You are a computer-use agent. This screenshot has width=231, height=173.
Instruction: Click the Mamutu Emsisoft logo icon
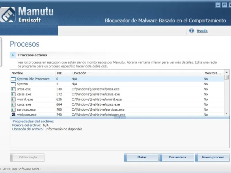(8, 14)
